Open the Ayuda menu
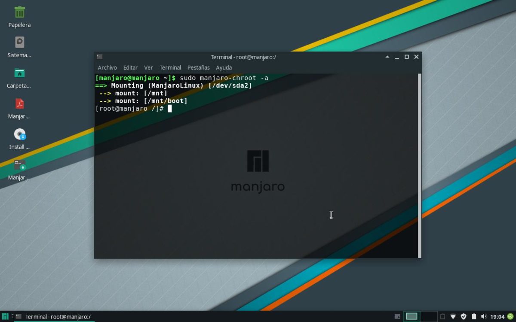This screenshot has height=322, width=516. (224, 67)
